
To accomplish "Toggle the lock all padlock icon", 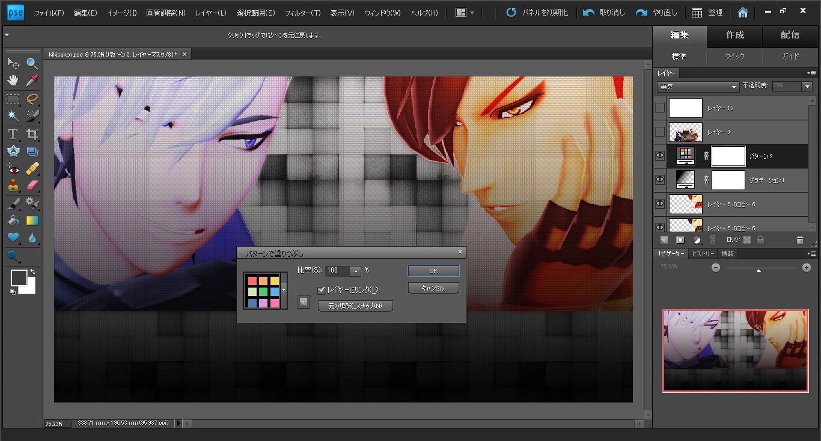I will [760, 239].
